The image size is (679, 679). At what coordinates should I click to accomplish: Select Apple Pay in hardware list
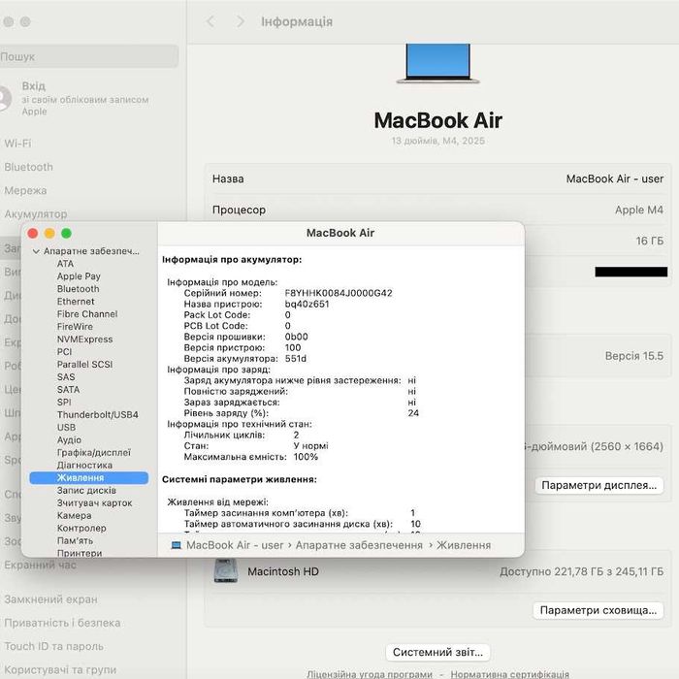click(x=79, y=276)
